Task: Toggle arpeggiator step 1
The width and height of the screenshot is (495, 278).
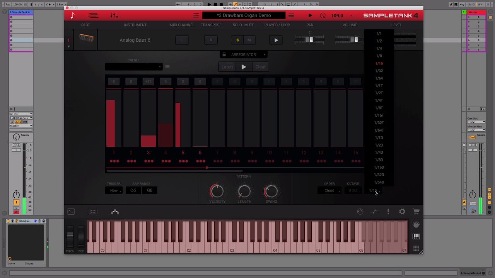Action: pos(114,153)
